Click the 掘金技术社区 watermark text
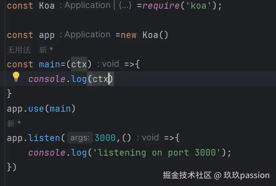The height and width of the screenshot is (186, 276). (x=187, y=175)
